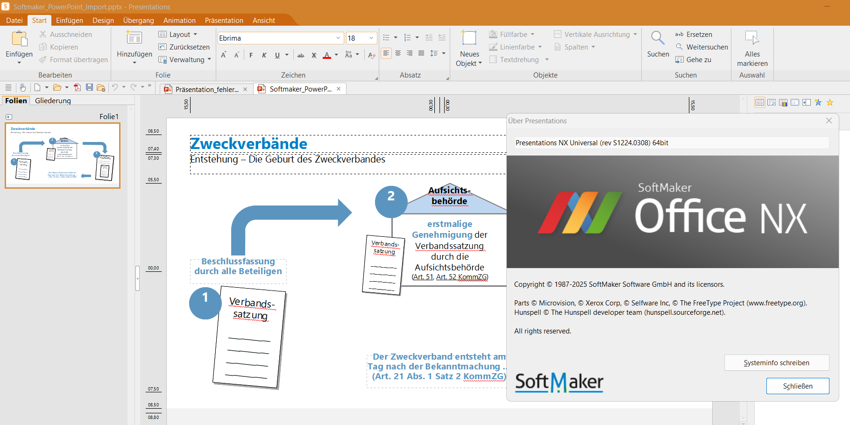This screenshot has height=425, width=850.
Task: Switch to the Animation ribbon tab
Action: [x=179, y=21]
